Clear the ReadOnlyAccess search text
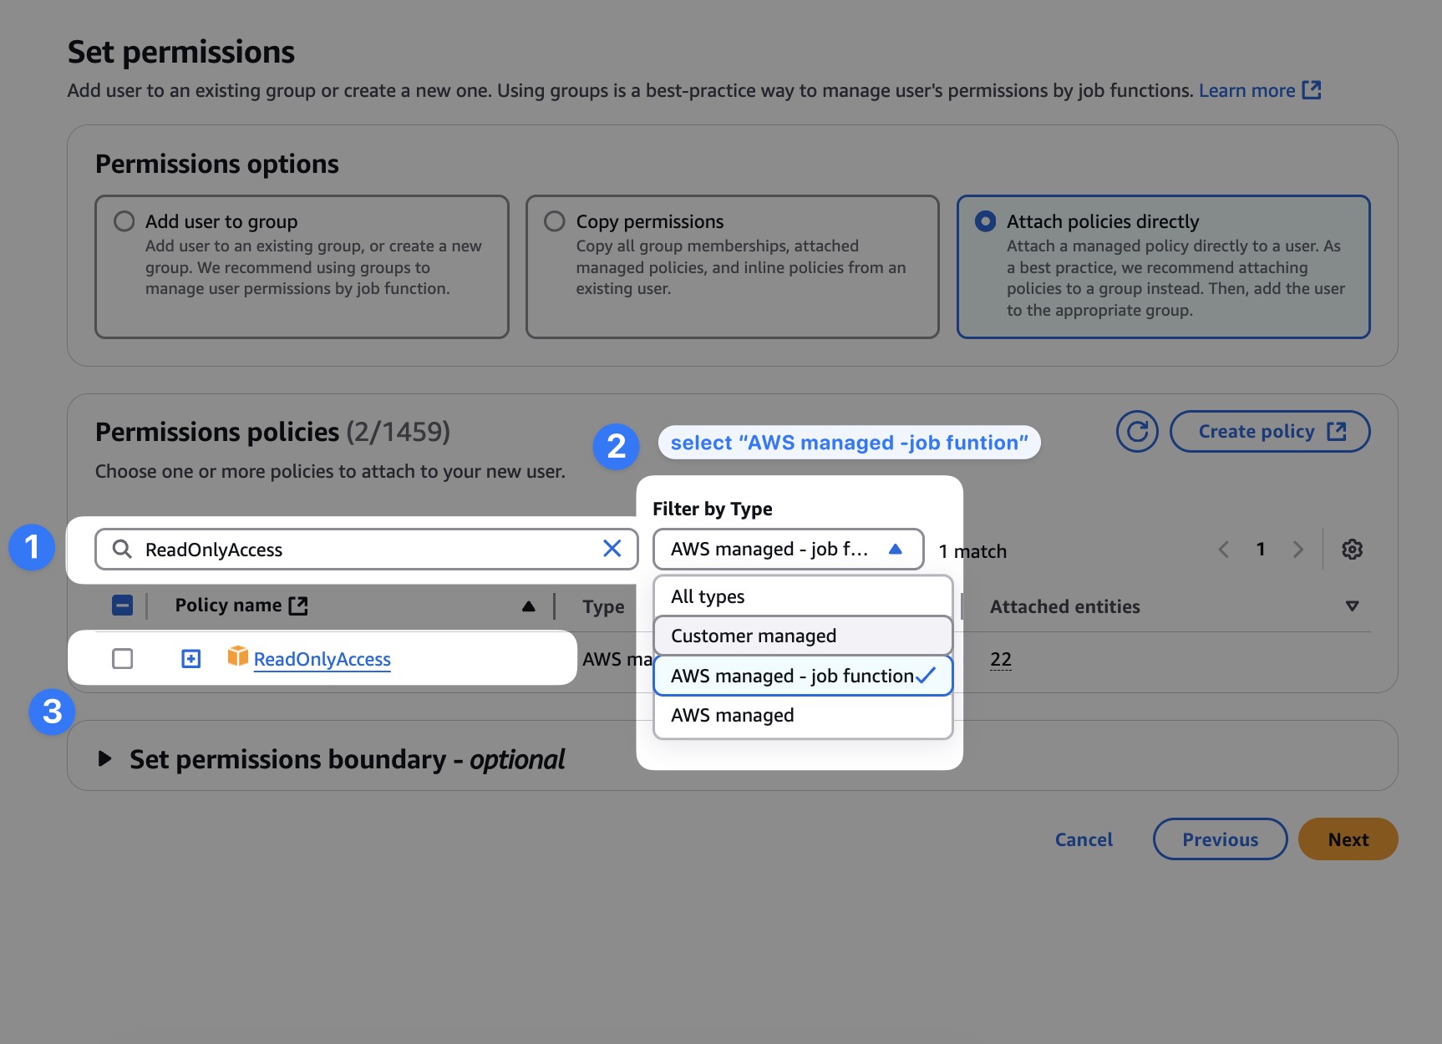The width and height of the screenshot is (1442, 1044). point(612,548)
